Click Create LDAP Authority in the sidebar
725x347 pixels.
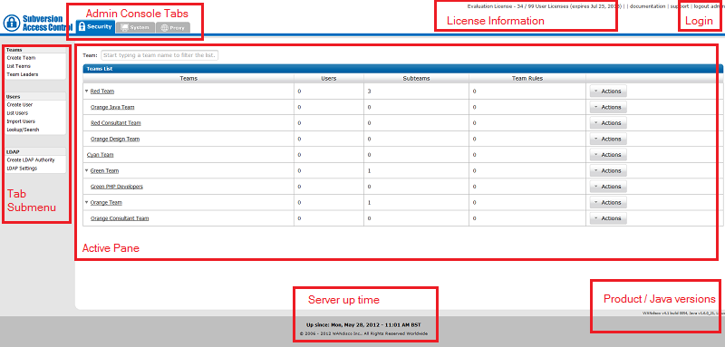point(31,159)
